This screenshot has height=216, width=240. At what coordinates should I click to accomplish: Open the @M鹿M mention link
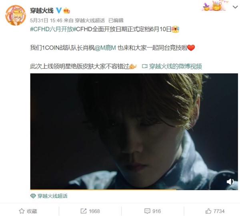point(105,48)
